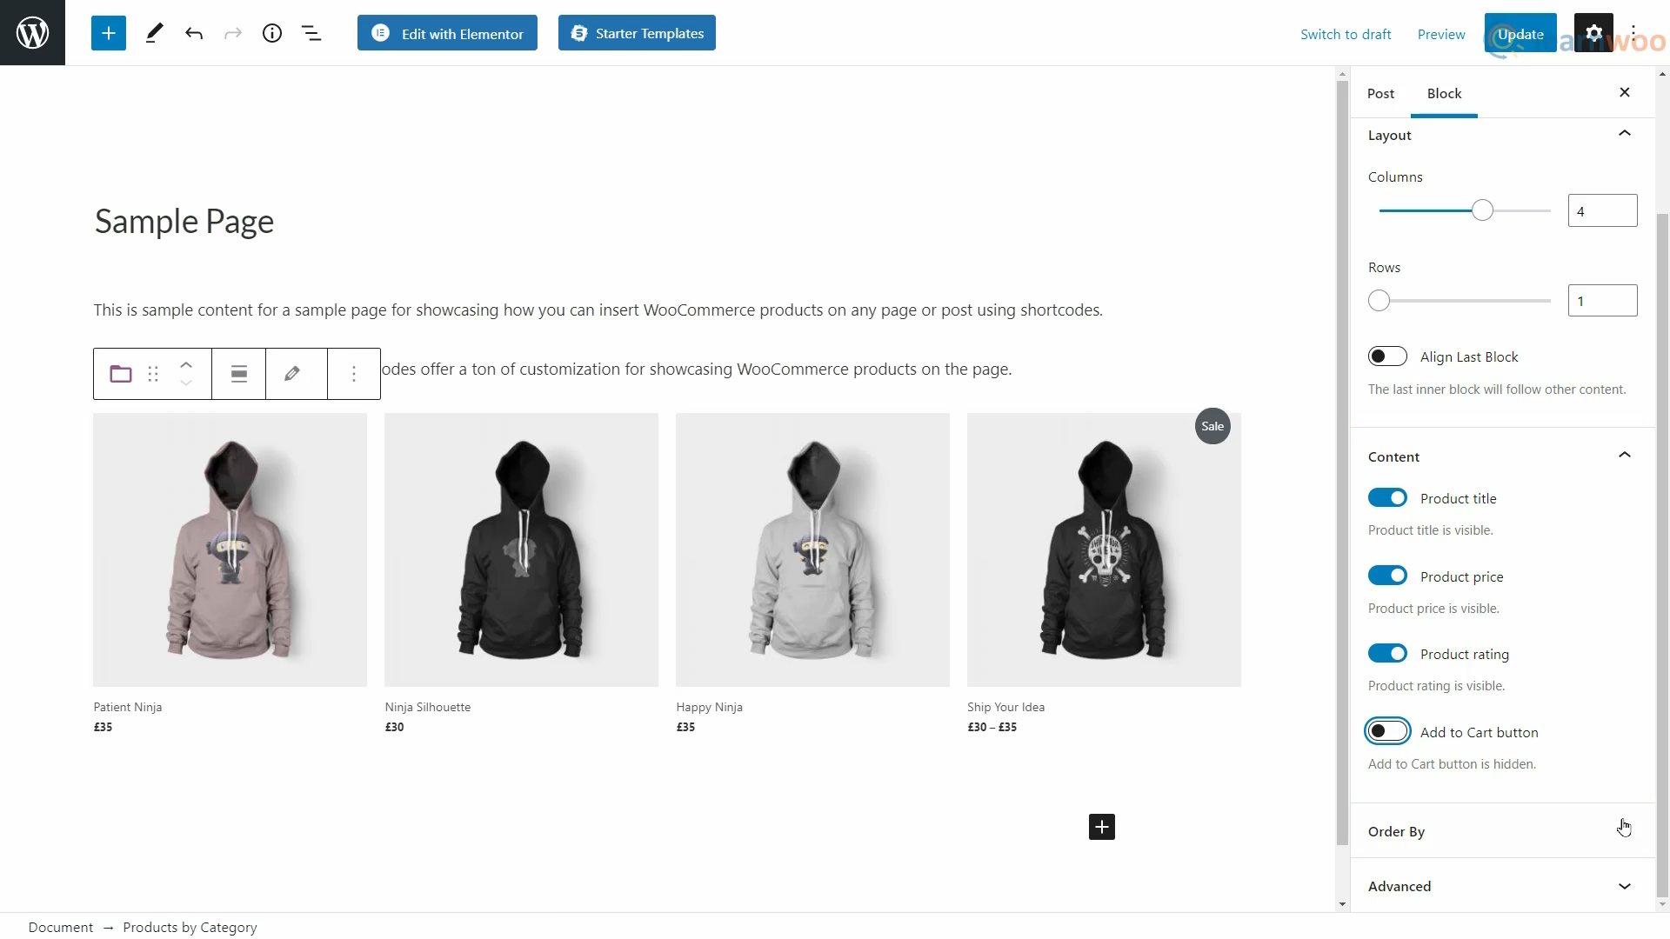
Task: Toggle the Product rating visibility
Action: (1388, 654)
